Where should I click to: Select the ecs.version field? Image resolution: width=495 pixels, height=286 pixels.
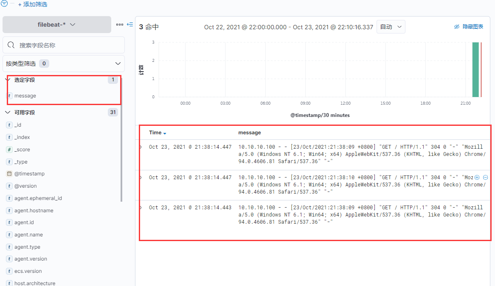click(28, 271)
